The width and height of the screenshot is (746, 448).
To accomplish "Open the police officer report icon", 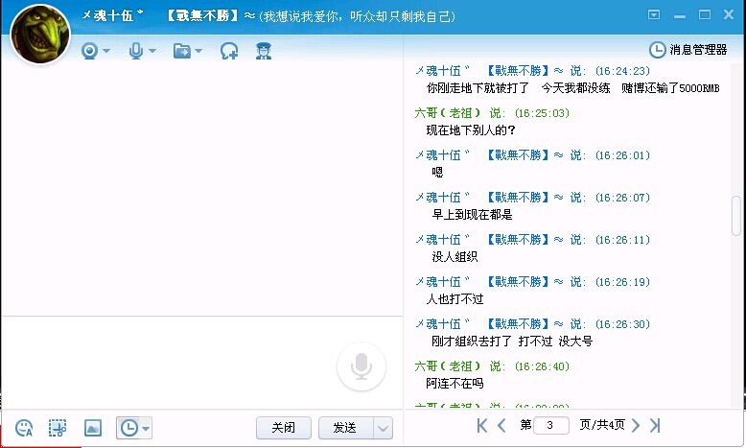I will point(264,51).
